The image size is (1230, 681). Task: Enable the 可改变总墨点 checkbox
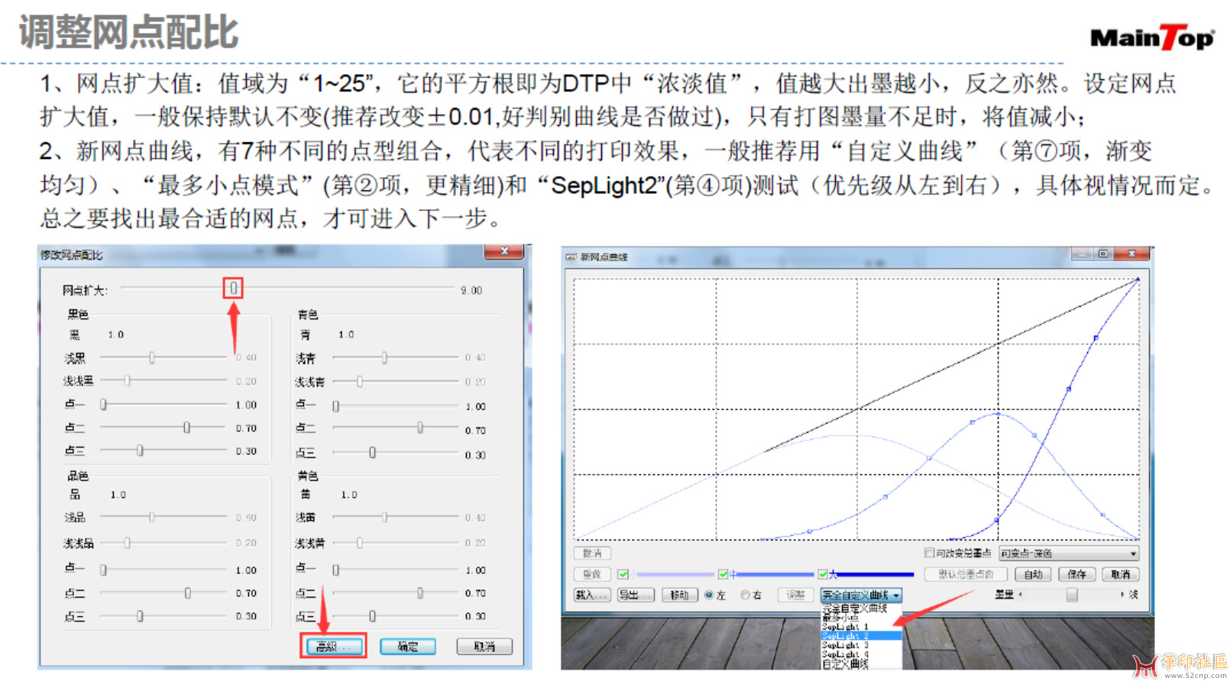[x=929, y=553]
